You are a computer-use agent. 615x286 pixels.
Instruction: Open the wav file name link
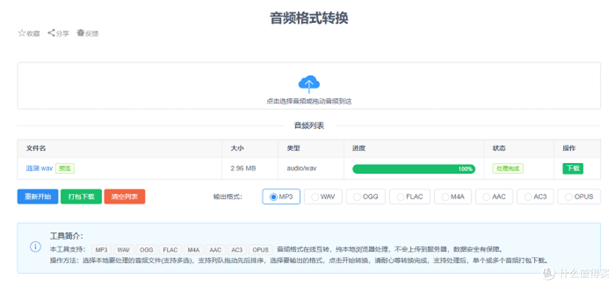point(39,168)
